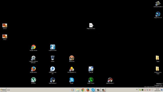Select the Mozilla Firefox desktop shortcut
The width and height of the screenshot is (163, 92).
point(33,70)
